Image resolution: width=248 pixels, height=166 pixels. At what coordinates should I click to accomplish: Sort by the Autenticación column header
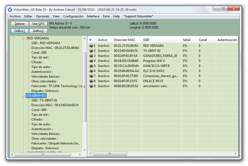[227, 40]
